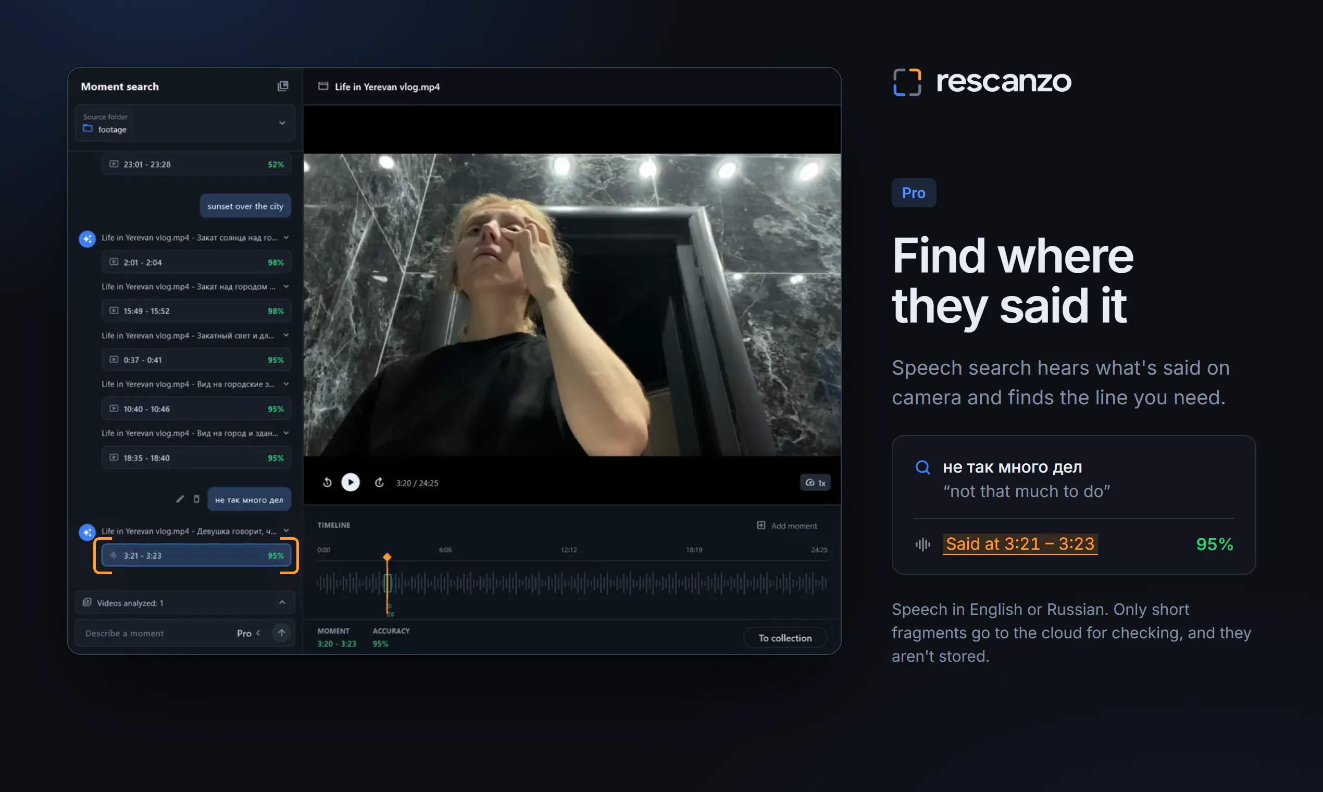Click the video clip icon in the 23:01 - 23:28 row
The height and width of the screenshot is (792, 1323).
click(x=114, y=164)
